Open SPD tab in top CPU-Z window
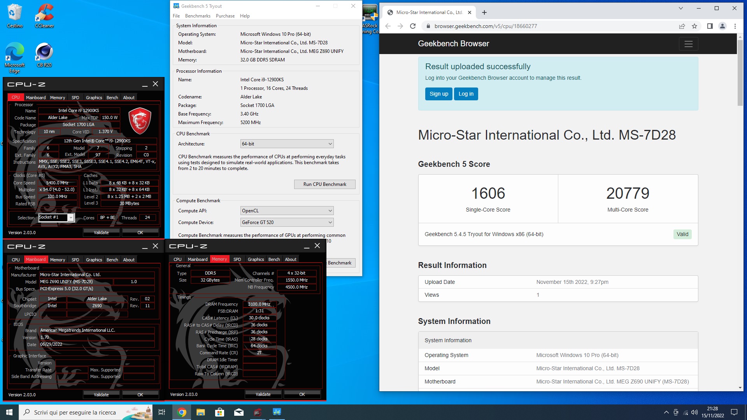Image resolution: width=747 pixels, height=420 pixels. click(75, 98)
